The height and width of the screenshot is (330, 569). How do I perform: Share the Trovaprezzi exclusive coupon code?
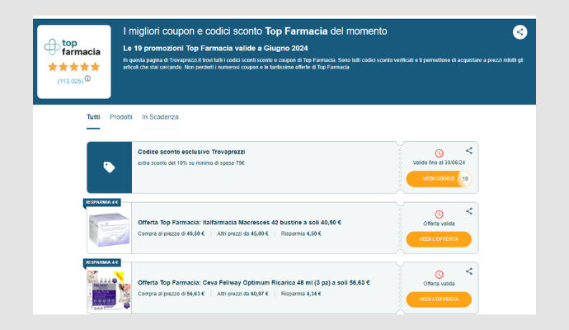tap(469, 150)
